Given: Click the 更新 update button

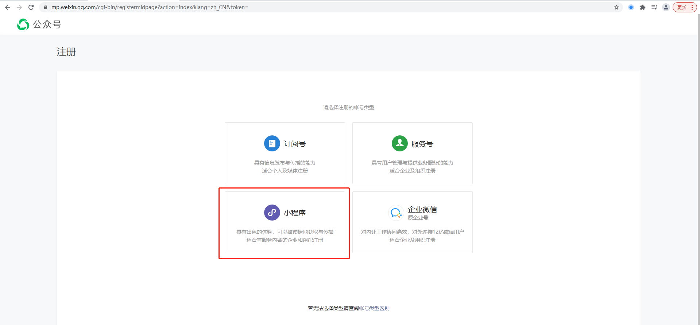Looking at the screenshot, I should click(685, 7).
